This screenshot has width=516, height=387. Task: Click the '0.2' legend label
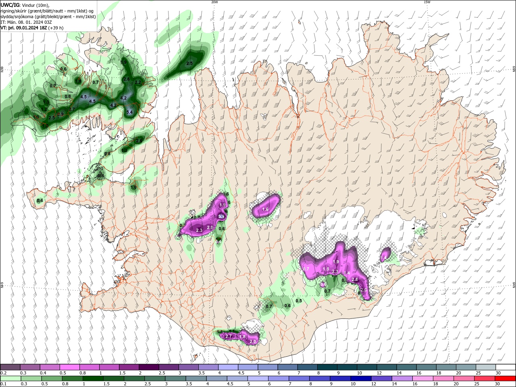pyautogui.click(x=3, y=373)
